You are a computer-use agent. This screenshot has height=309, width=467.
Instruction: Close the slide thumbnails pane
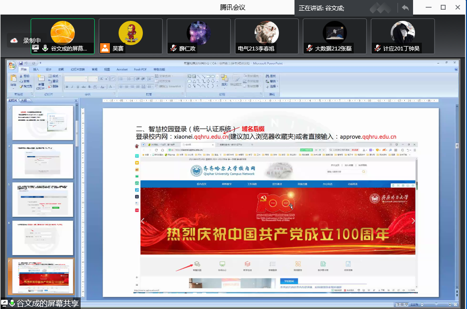(76, 100)
